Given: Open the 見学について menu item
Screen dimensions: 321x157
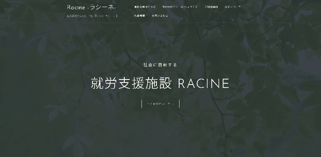Looking at the screenshot, I should [233, 7].
